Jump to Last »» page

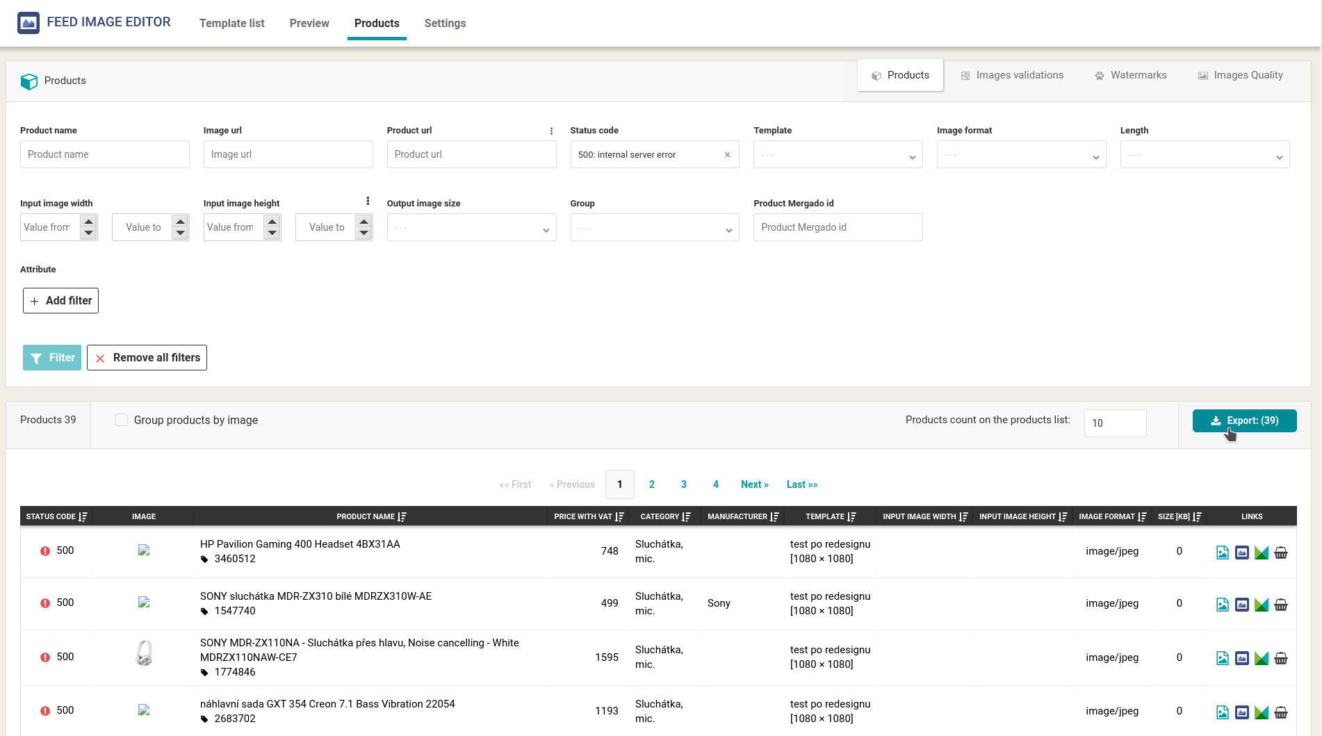click(x=802, y=484)
